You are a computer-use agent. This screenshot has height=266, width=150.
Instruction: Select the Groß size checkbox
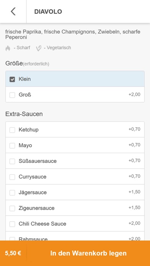(x=12, y=95)
